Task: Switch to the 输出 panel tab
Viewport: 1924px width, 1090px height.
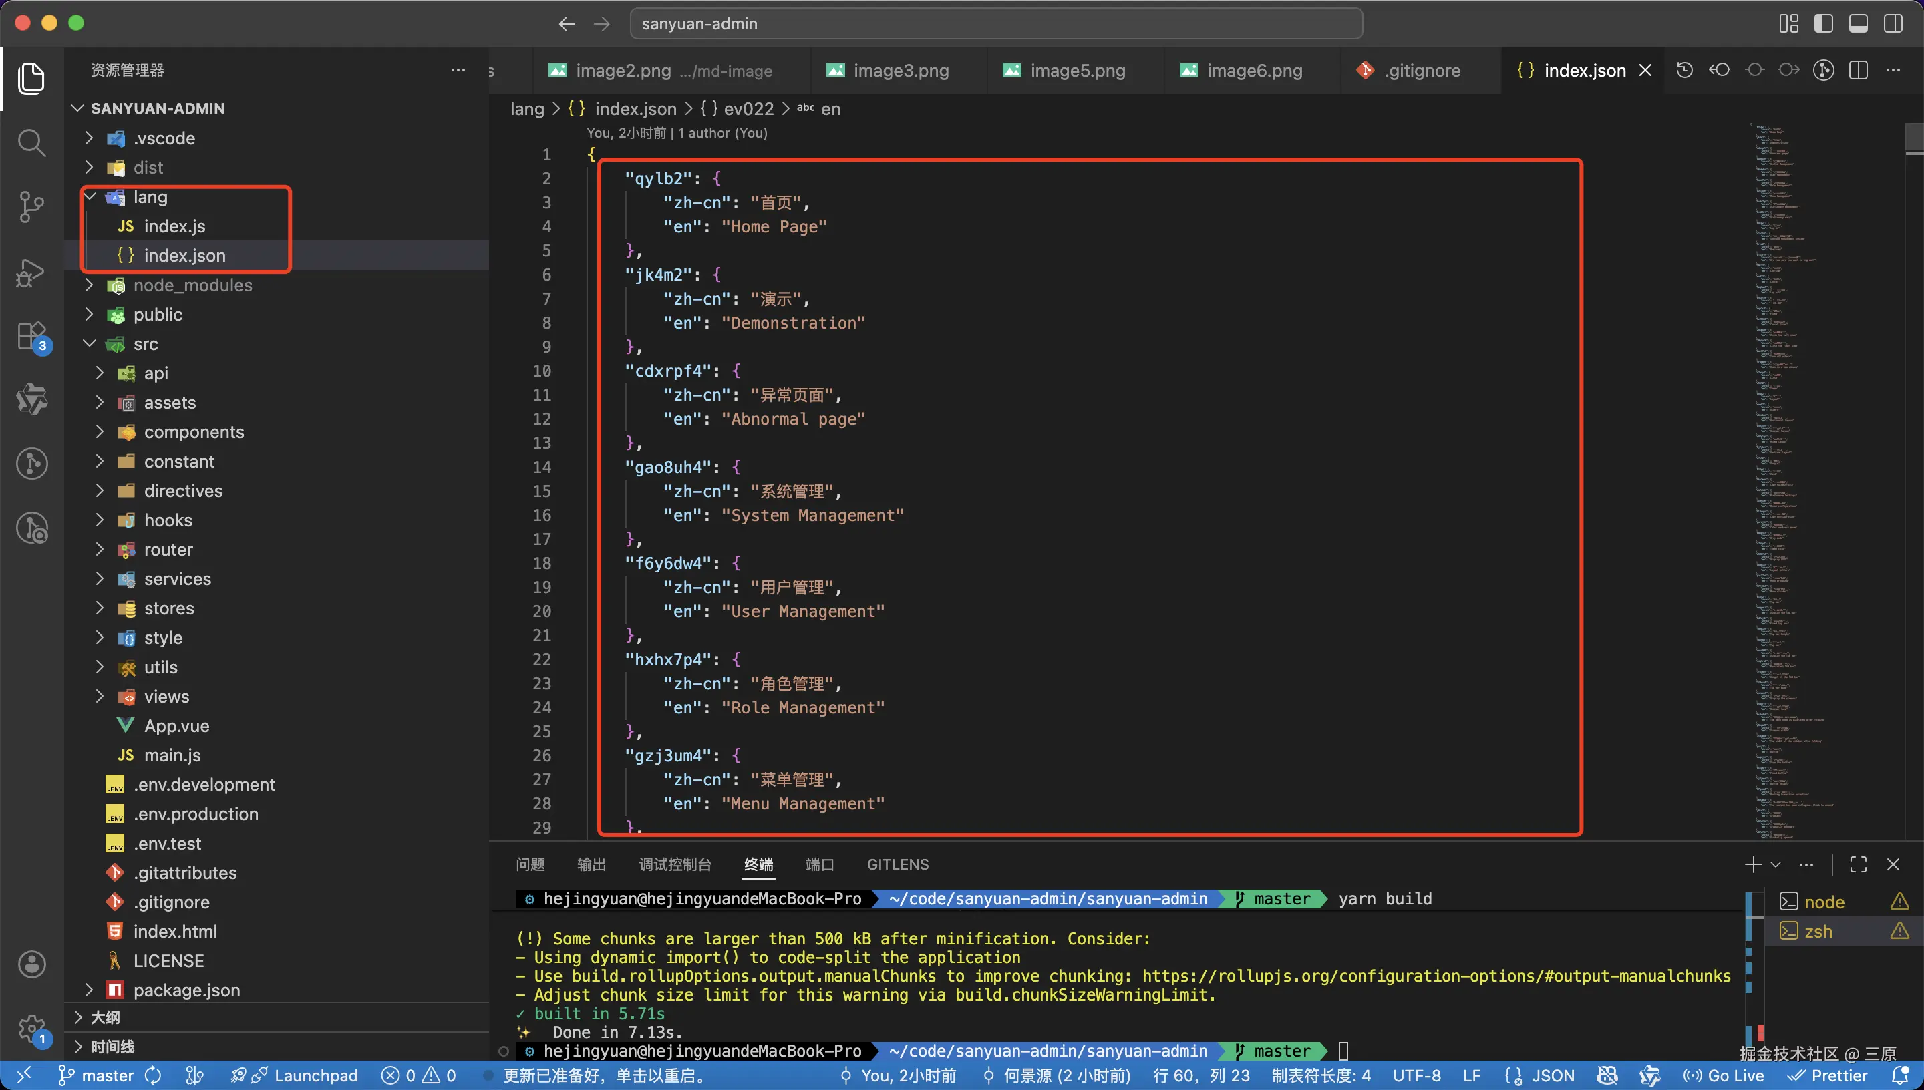Action: (x=591, y=865)
